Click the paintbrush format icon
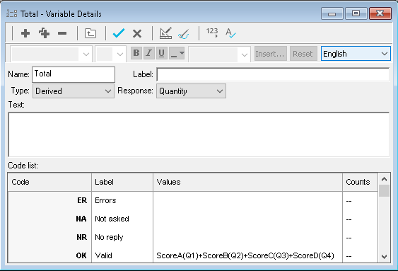This screenshot has width=398, height=271. (x=184, y=34)
